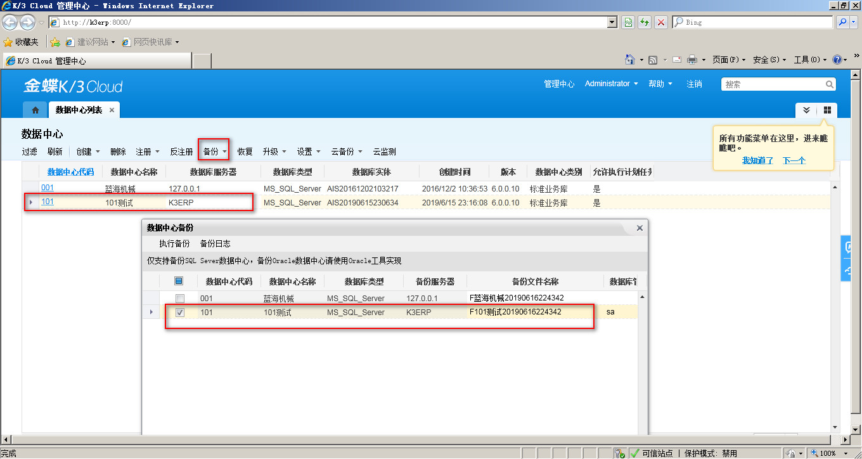The image size is (862, 459).
Task: Click the 建议网站 favorites bar icon
Action: (x=70, y=42)
